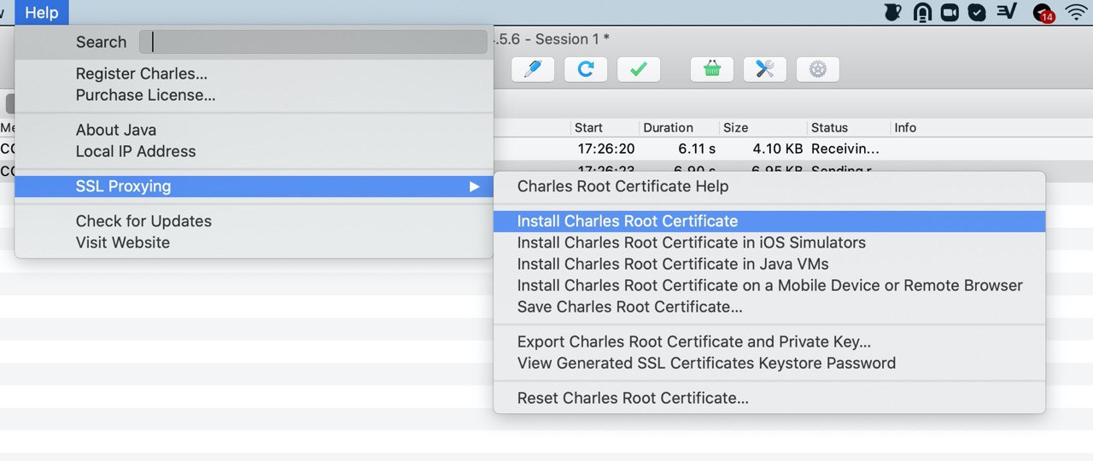Click the Repeat blue refresh arrow icon

586,69
